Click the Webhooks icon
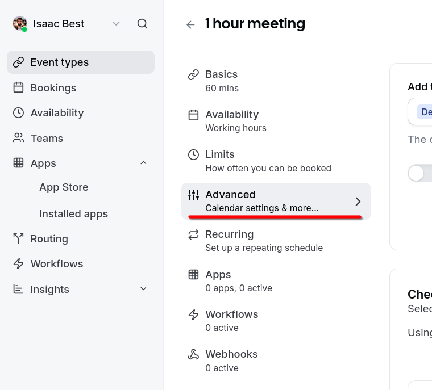The image size is (432, 390). click(193, 354)
